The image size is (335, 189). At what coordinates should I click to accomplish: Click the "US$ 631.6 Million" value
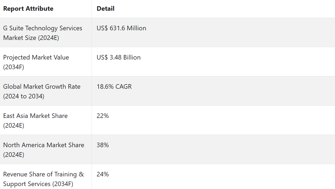pyautogui.click(x=121, y=28)
